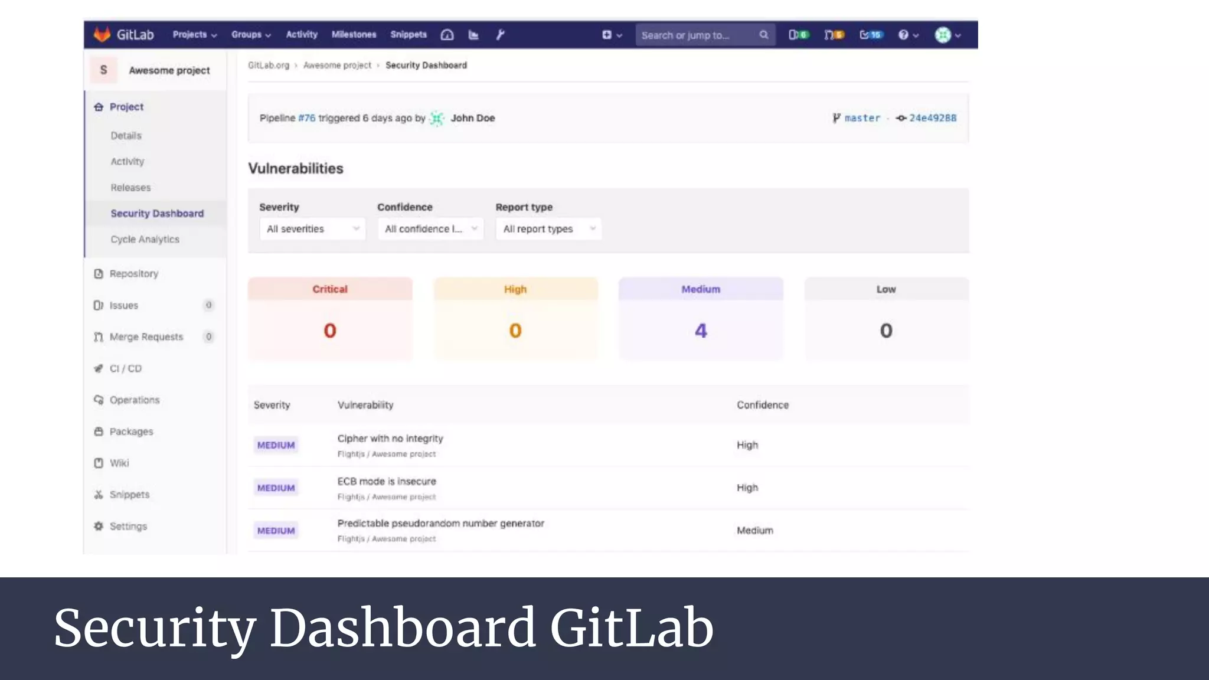Open Snippets in the sidebar
The width and height of the screenshot is (1209, 680).
tap(129, 495)
